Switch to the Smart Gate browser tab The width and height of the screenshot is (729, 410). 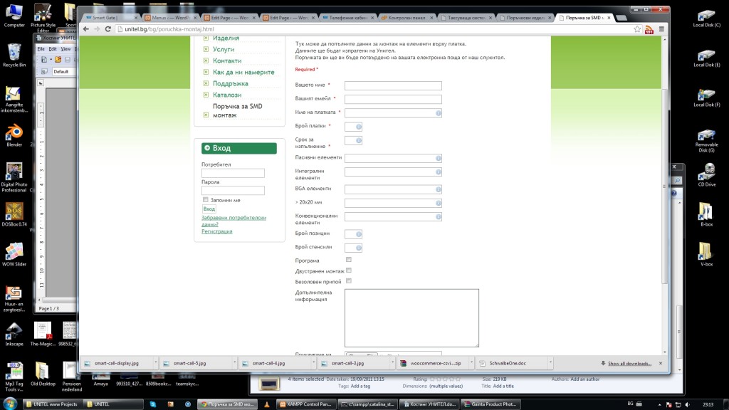click(x=111, y=18)
